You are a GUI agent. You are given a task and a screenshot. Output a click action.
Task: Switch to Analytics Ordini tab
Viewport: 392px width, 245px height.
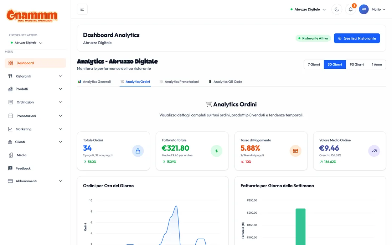click(x=135, y=82)
